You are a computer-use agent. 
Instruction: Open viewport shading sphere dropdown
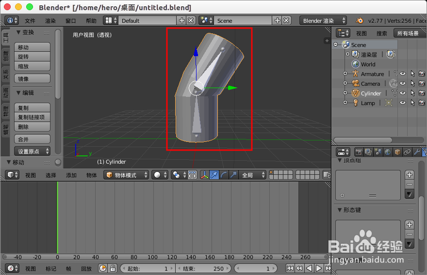click(x=160, y=175)
